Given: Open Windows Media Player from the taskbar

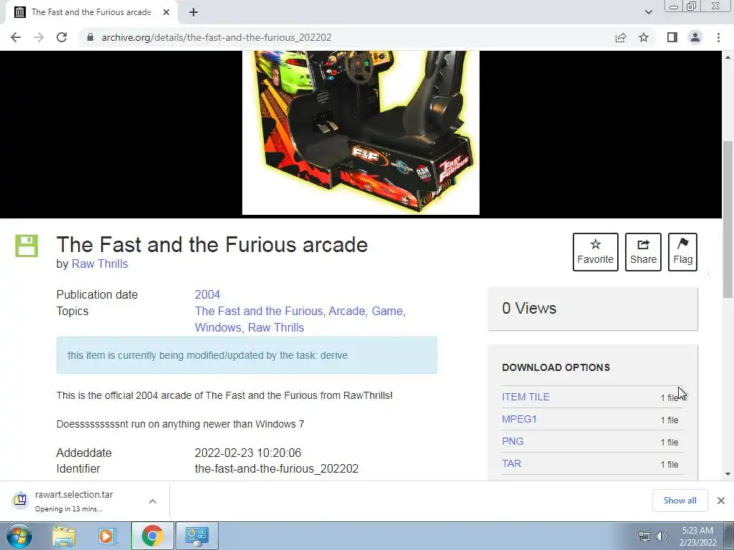Looking at the screenshot, I should pos(108,536).
